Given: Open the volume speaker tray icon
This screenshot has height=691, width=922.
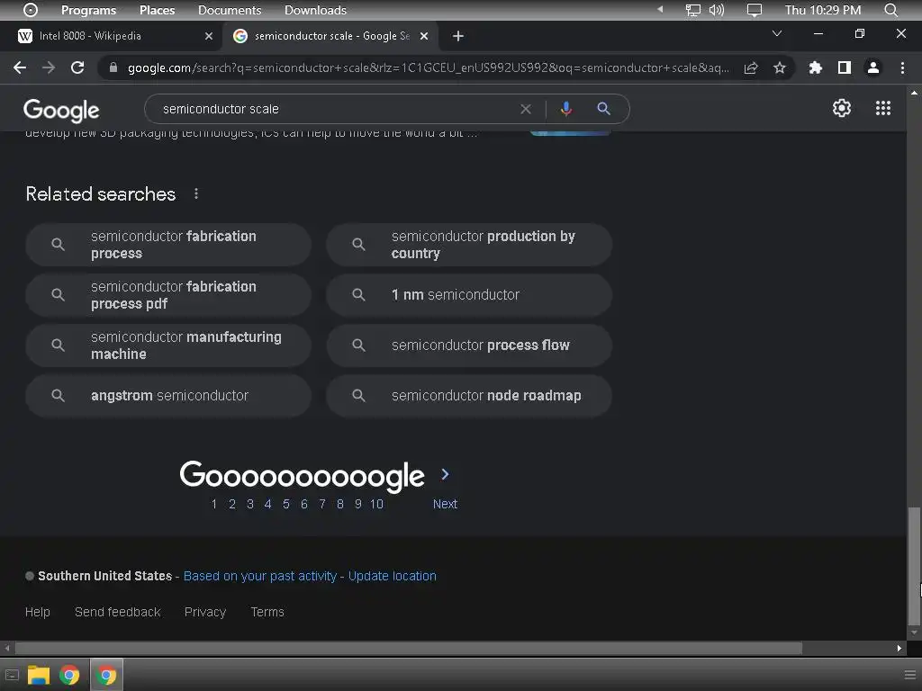Looking at the screenshot, I should pyautogui.click(x=717, y=10).
